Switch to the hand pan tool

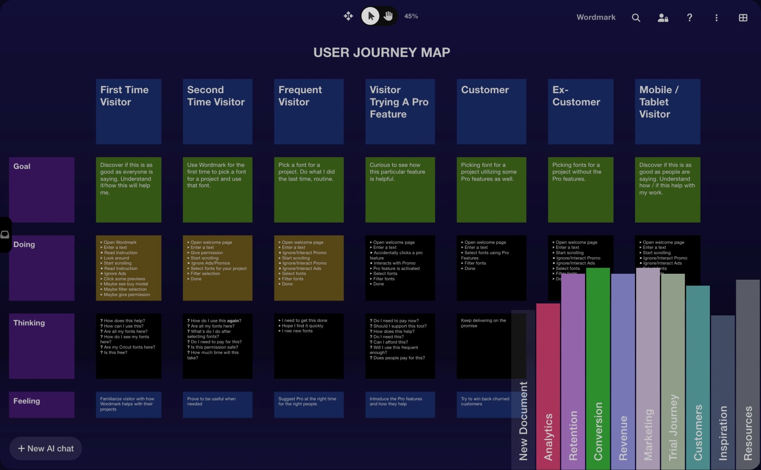pos(388,16)
